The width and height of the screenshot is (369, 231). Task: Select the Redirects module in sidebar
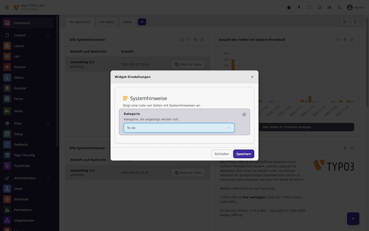(x=21, y=144)
